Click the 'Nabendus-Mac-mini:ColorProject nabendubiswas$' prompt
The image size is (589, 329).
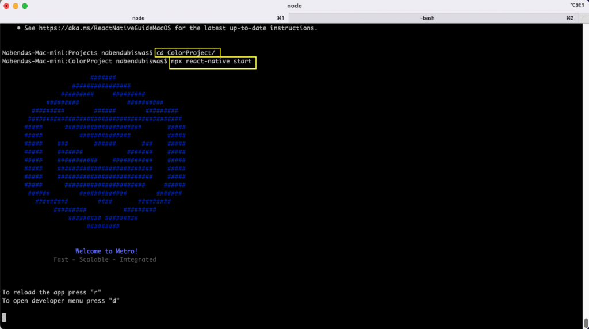(85, 61)
